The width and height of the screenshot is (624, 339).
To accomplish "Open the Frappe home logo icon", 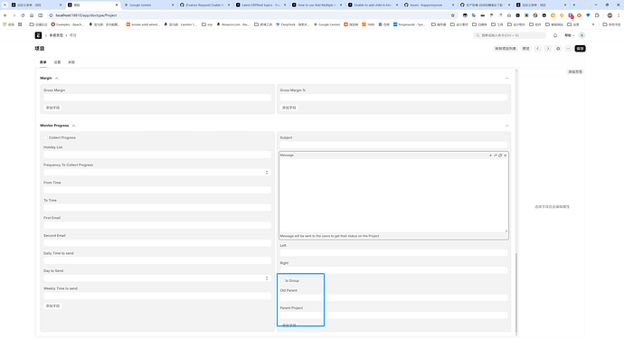I will pyautogui.click(x=38, y=35).
